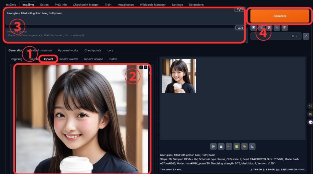313x174 pixels.
Task: Click the paperclip icon under Generate
Action: coord(277,28)
